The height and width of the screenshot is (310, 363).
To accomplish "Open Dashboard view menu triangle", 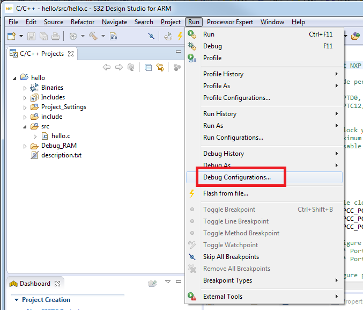I will [x=168, y=282].
